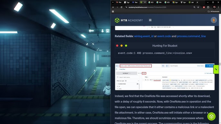Screen dimensions: 221x124
Task: Open the green pencil notes widget
Action: (x=216, y=69)
